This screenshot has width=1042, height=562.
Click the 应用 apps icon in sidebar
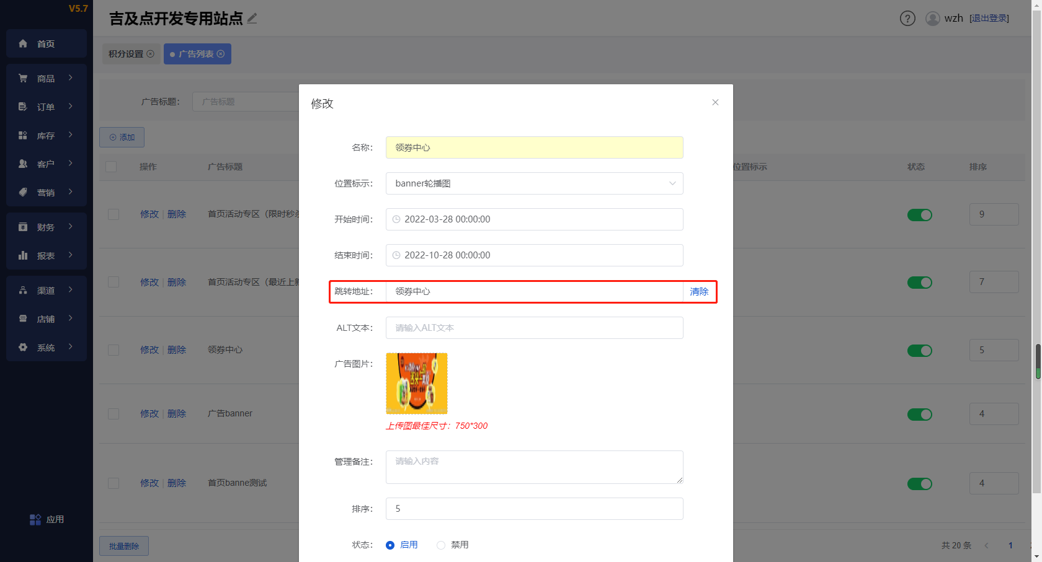[x=35, y=519]
